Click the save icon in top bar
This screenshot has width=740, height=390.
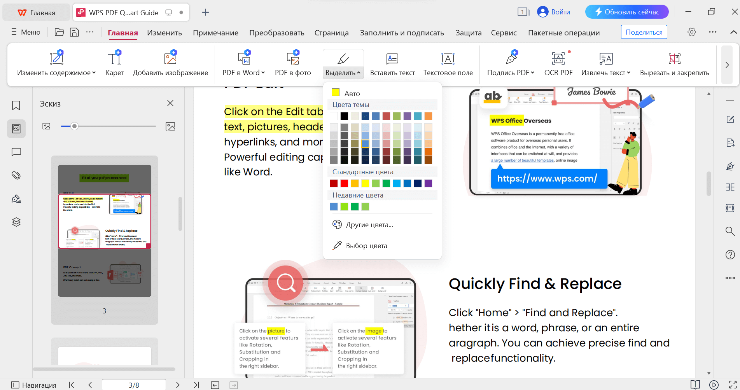click(x=74, y=32)
